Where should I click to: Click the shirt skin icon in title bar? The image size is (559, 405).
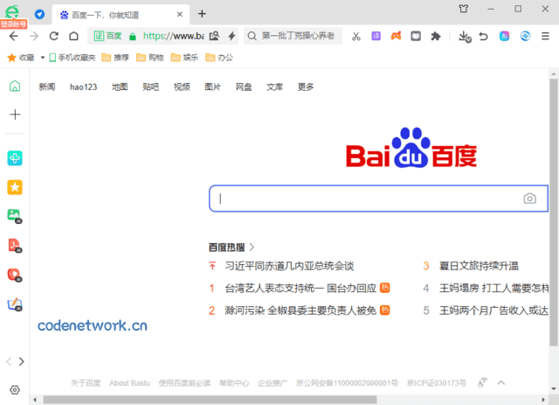pos(463,10)
